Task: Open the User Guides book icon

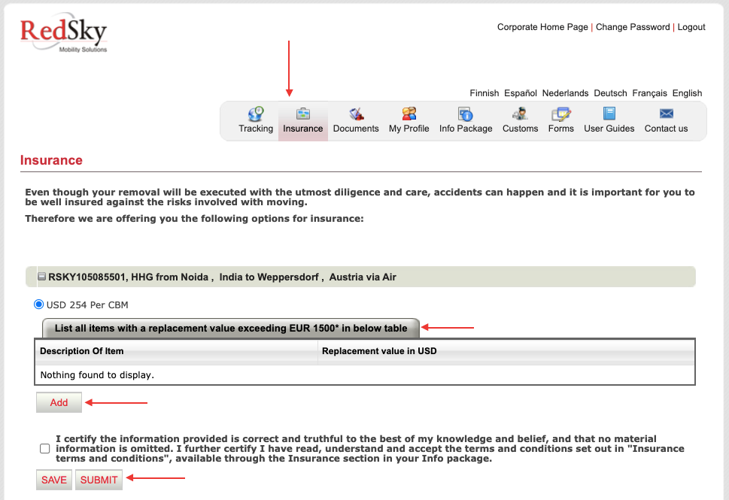Action: (x=609, y=114)
